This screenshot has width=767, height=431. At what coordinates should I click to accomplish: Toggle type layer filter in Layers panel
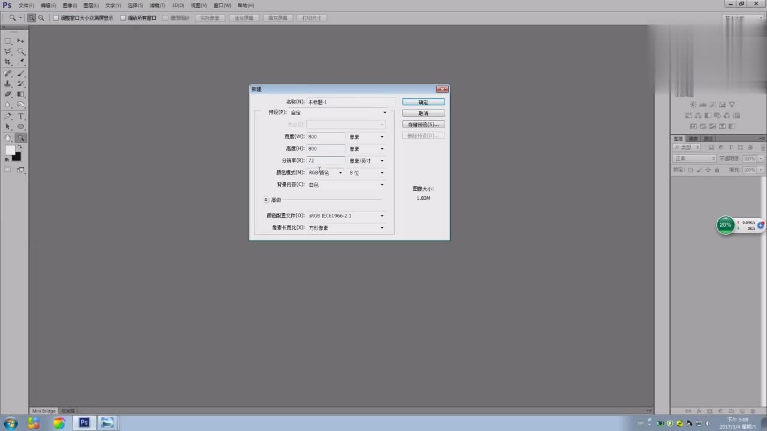(731, 147)
